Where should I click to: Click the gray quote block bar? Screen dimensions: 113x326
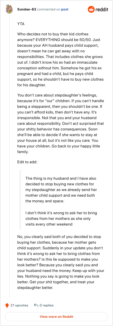[20, 200]
